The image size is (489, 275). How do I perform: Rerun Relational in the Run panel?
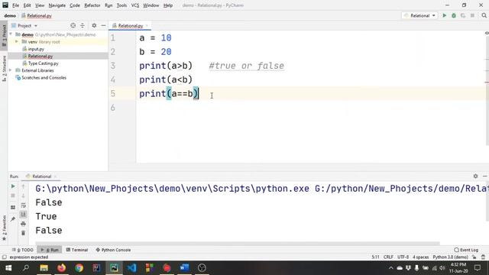(13, 186)
